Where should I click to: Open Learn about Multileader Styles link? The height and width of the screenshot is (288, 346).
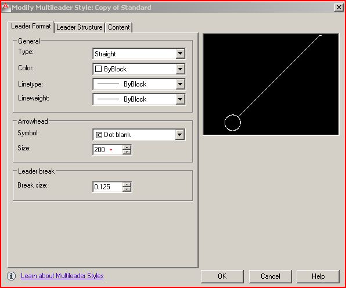tap(62, 276)
